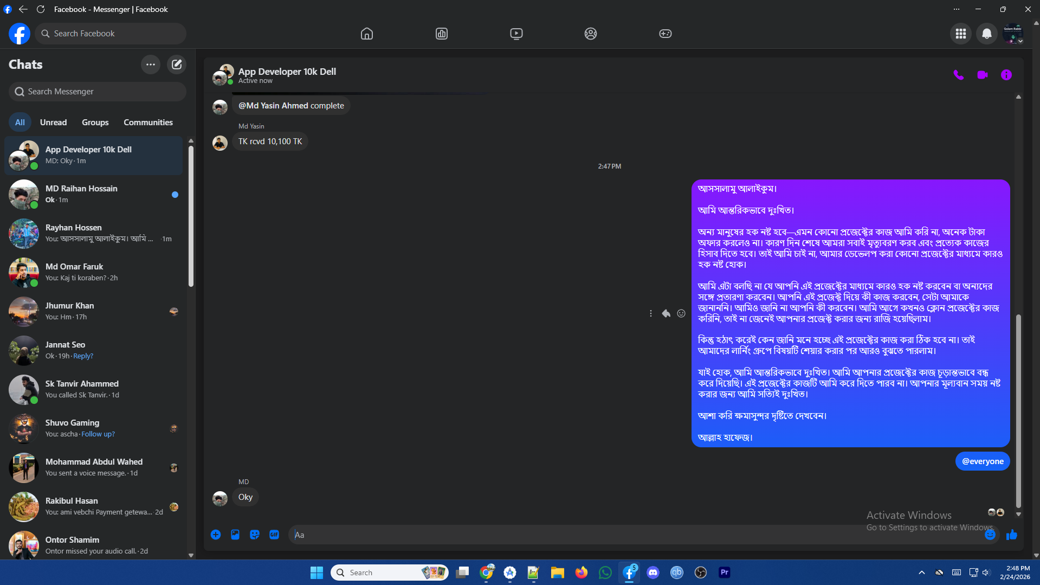Open the Facebook apps grid menu
The height and width of the screenshot is (585, 1040).
[960, 34]
